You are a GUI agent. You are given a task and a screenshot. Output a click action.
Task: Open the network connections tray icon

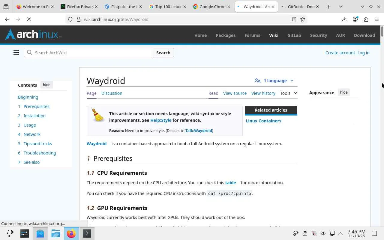pos(332,233)
